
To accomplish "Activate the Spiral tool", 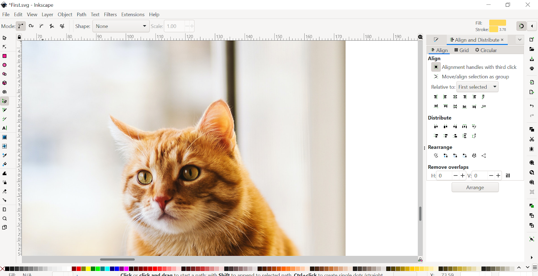I will tap(5, 92).
